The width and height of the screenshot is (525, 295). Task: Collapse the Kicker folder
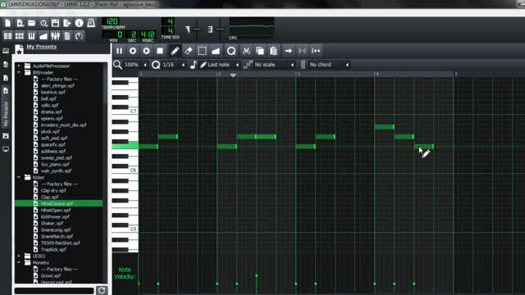pos(19,177)
